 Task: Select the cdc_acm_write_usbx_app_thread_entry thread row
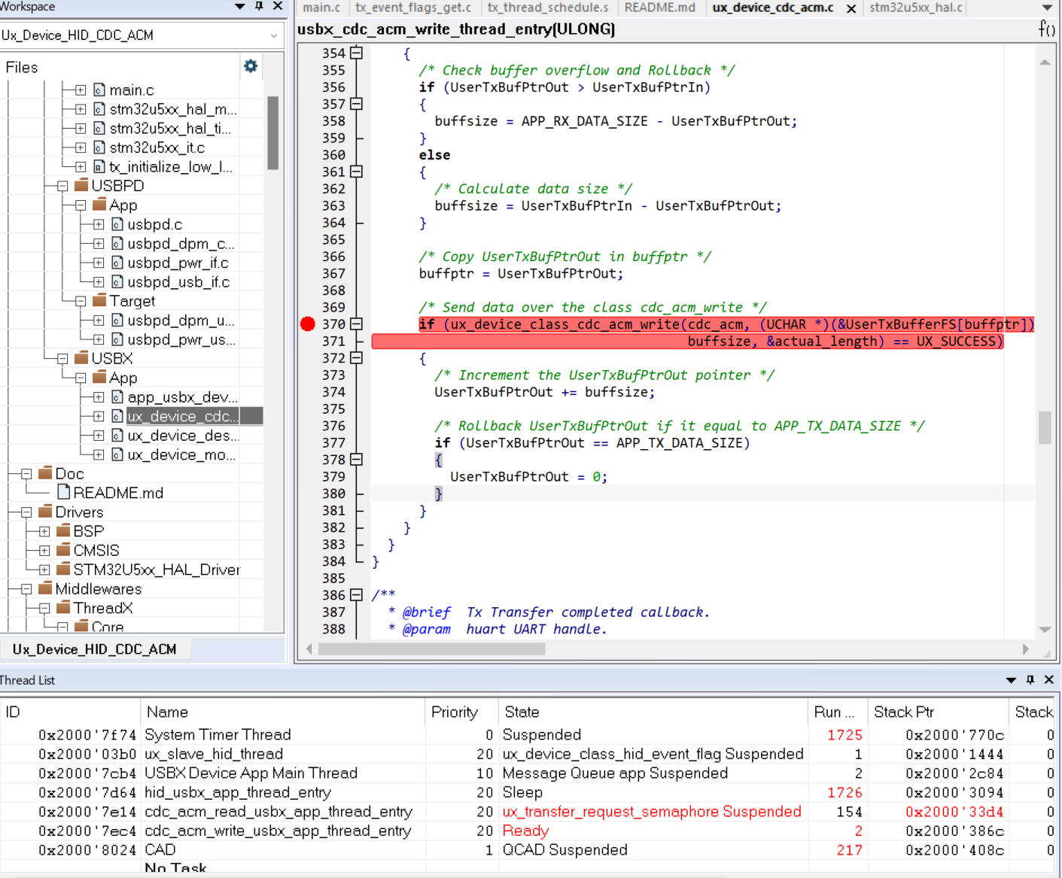(x=278, y=831)
